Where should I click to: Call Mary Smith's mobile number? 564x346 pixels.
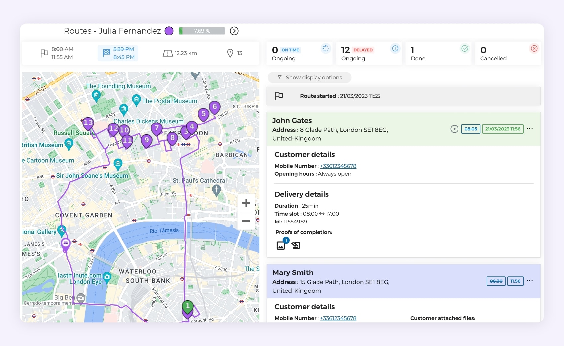(338, 318)
